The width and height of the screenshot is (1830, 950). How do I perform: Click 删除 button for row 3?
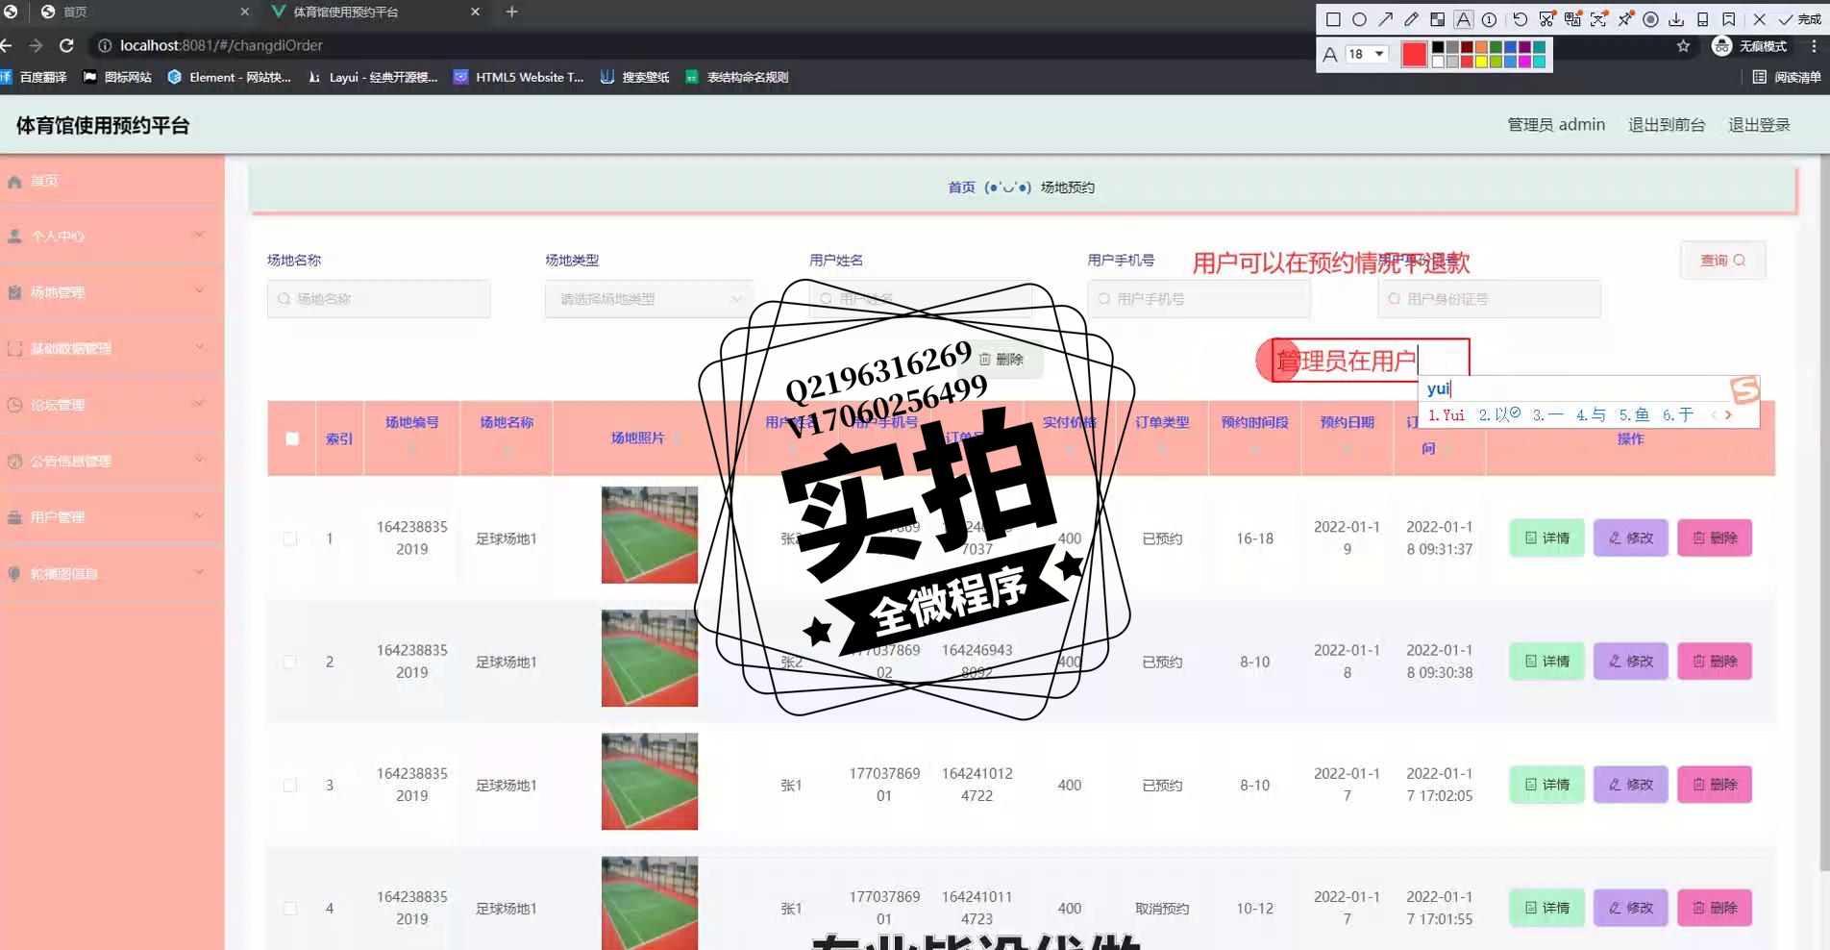pyautogui.click(x=1715, y=784)
